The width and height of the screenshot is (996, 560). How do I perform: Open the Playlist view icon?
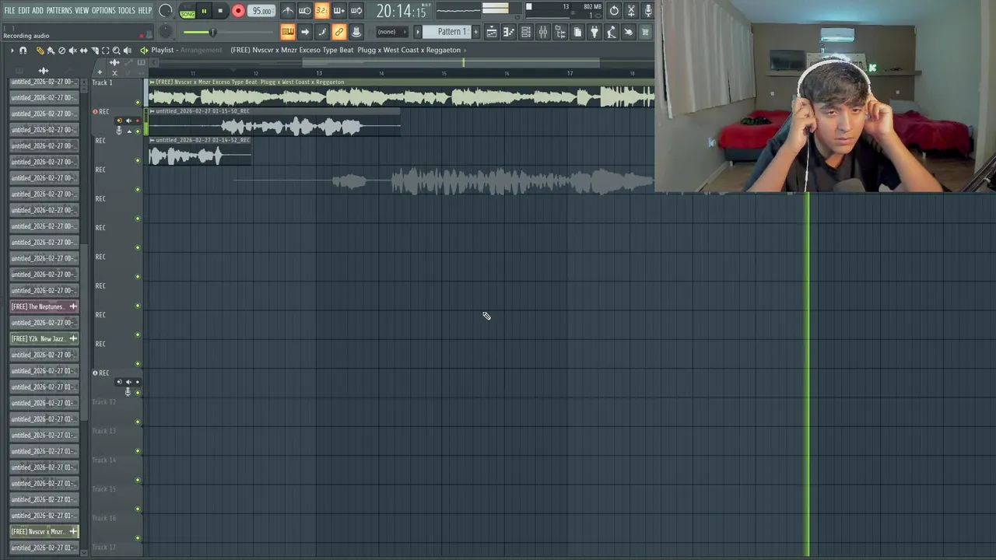click(492, 32)
